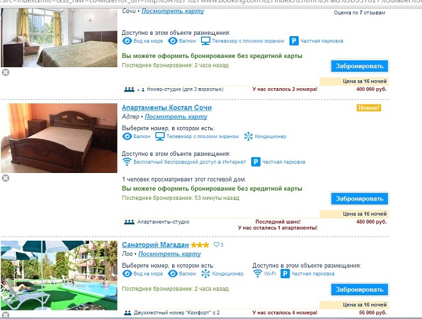Book the Апартаменты Костал Сочи for 480 000 руб.
The height and width of the screenshot is (319, 422).
click(x=359, y=199)
